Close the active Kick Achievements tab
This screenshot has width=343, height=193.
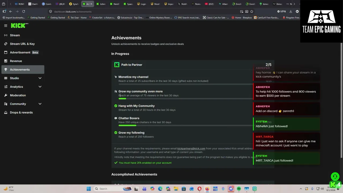(x=91, y=4)
